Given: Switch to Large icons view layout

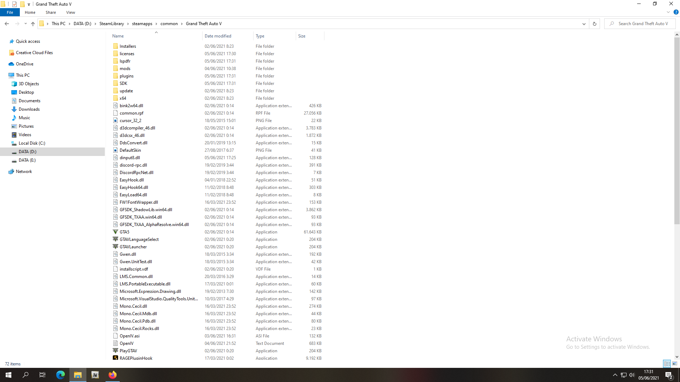Looking at the screenshot, I should coord(675,364).
